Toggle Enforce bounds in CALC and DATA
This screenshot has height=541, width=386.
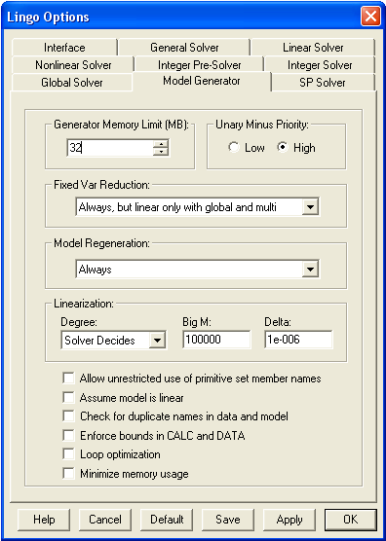pos(68,435)
